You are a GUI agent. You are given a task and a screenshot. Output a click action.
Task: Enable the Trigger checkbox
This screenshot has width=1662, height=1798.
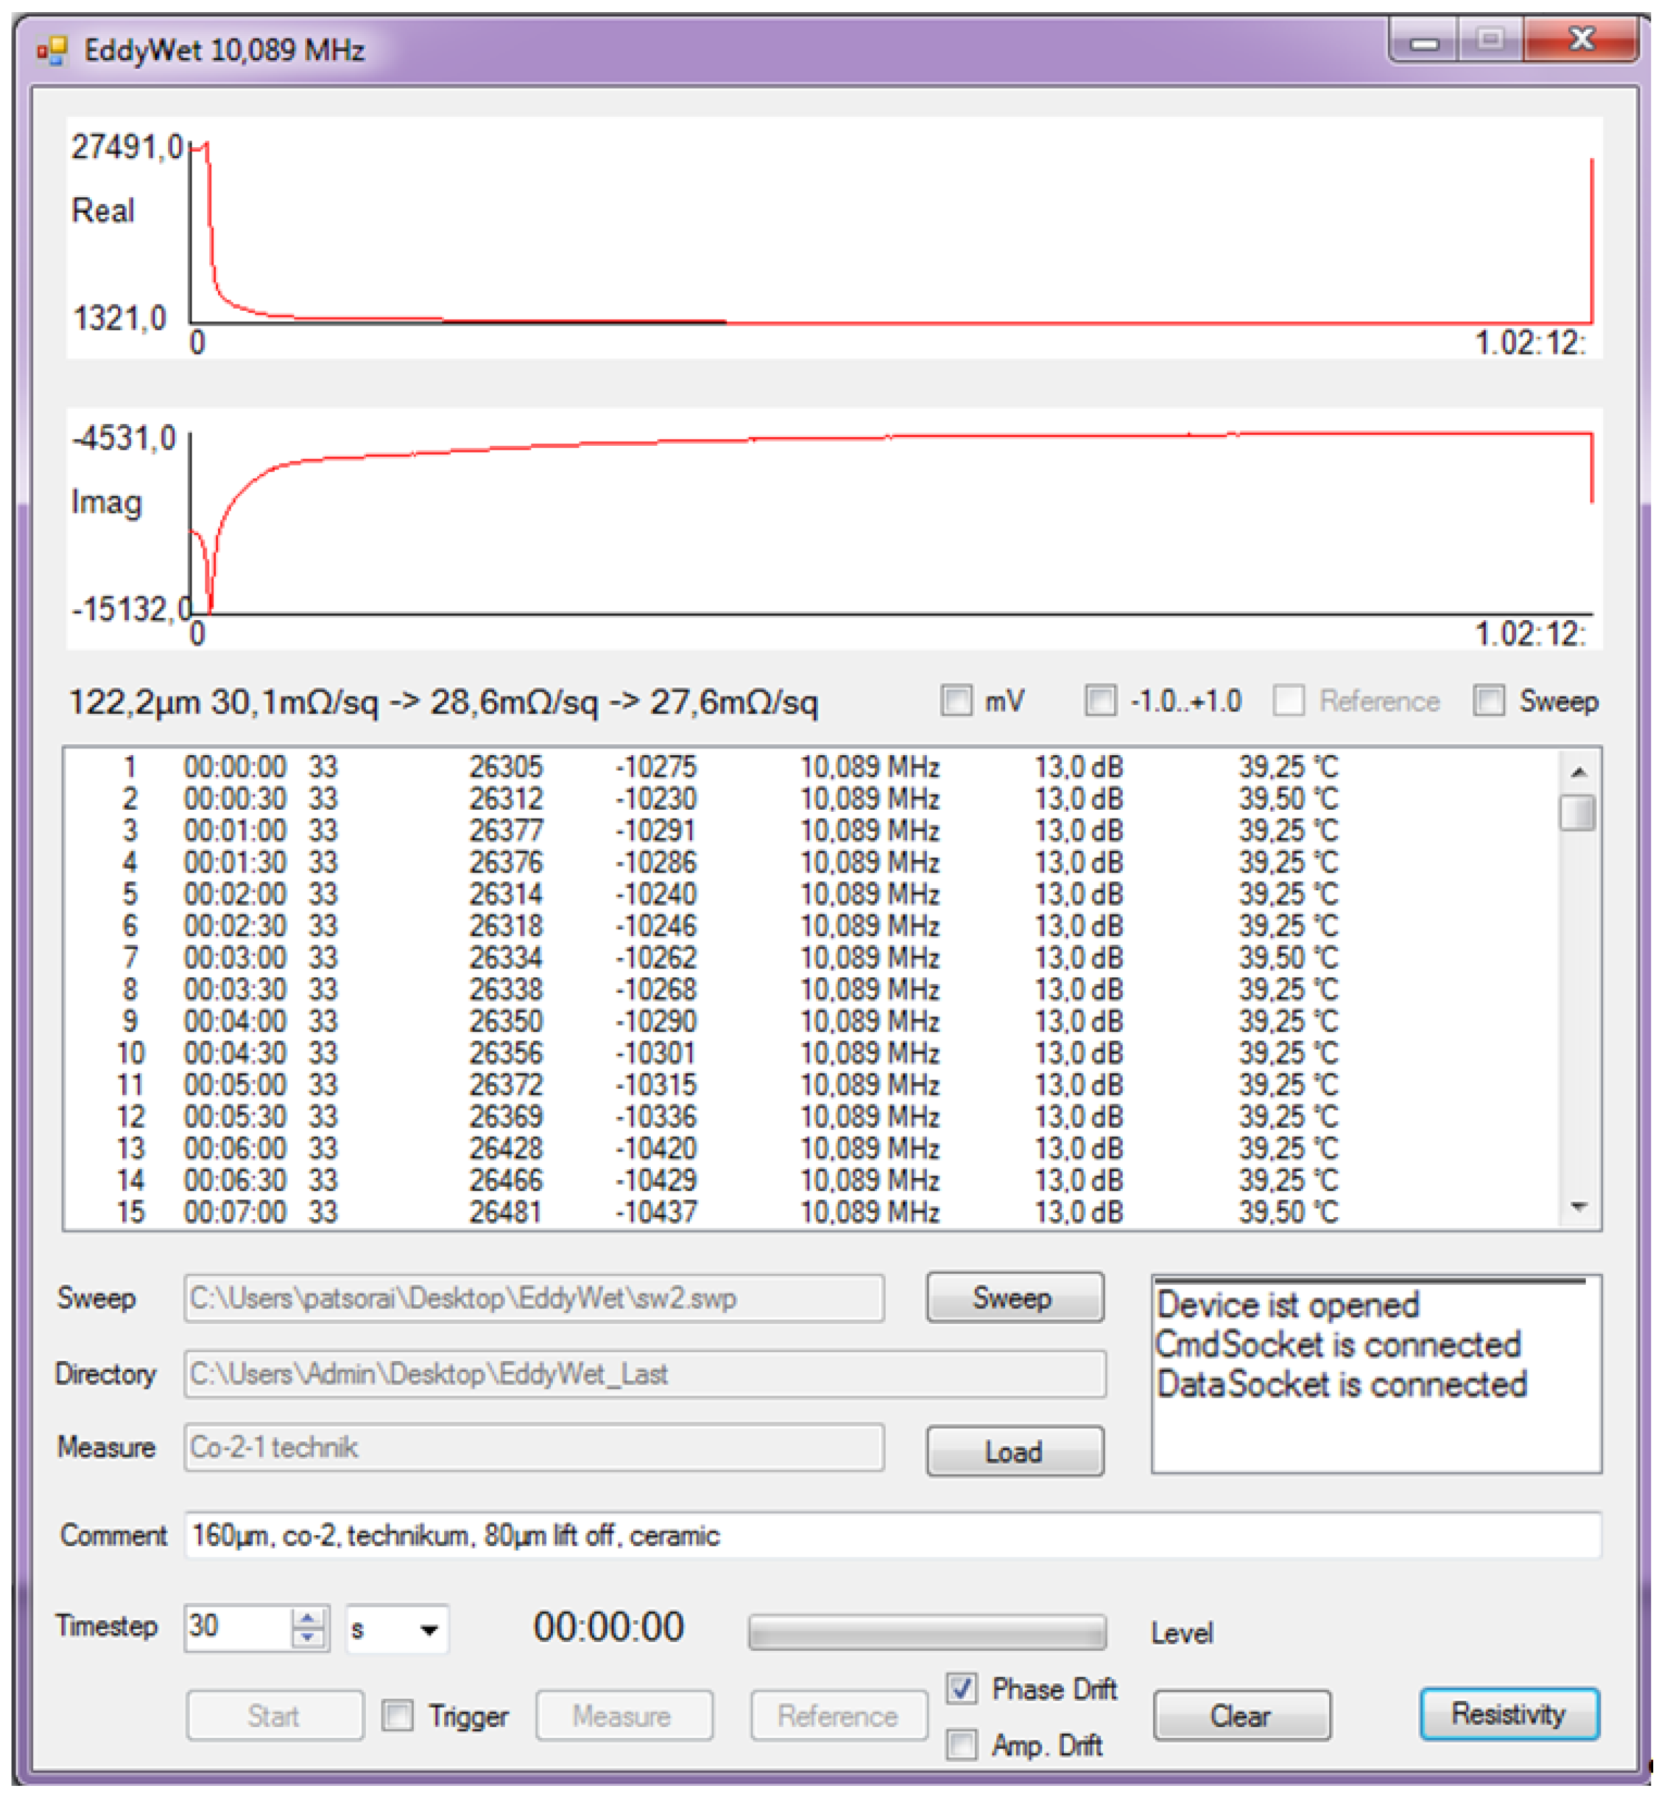[x=397, y=1716]
